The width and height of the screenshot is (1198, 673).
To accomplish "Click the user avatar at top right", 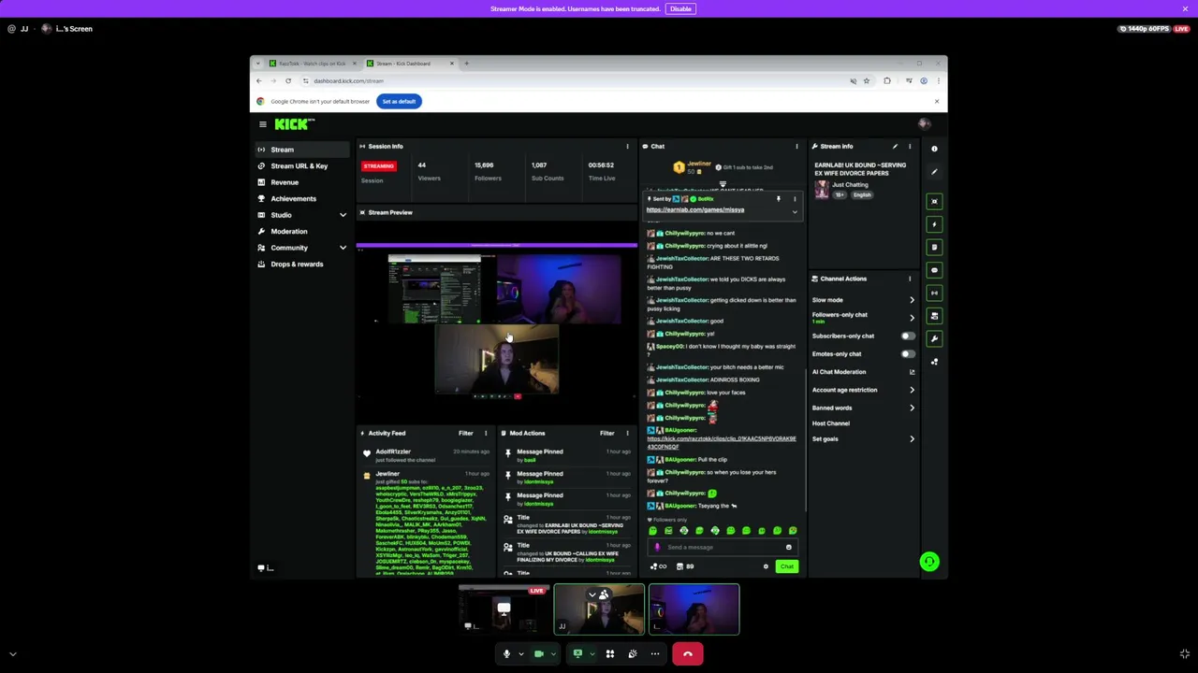I will coord(924,124).
